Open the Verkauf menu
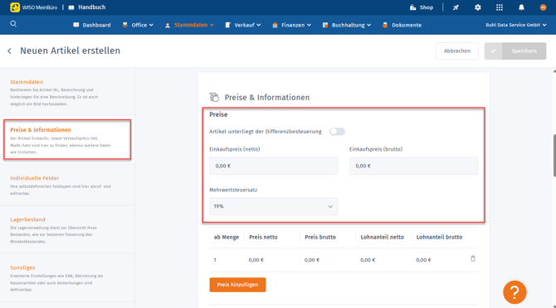556x308 pixels. click(x=243, y=25)
